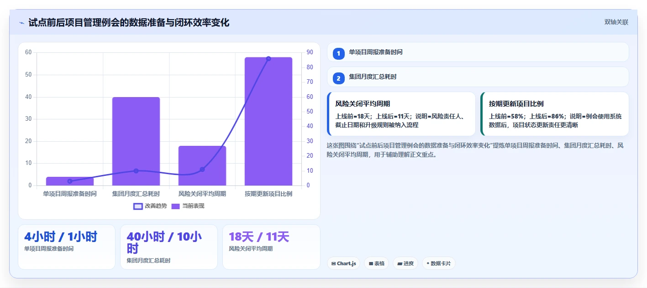
Task: Click the bar icon in 进度 tag
Action: 400,263
